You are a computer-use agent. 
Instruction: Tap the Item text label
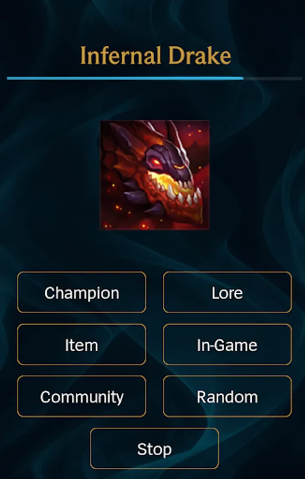81,345
